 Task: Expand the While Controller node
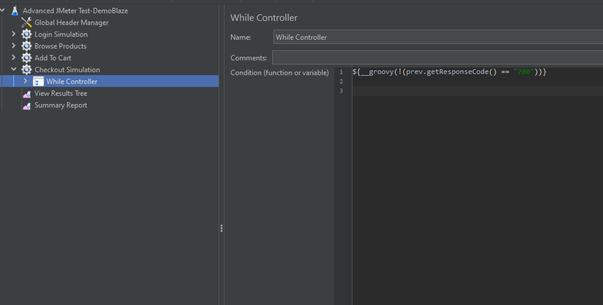(x=25, y=81)
